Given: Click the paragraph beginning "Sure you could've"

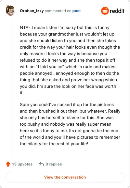Looking at the screenshot, I should [x=70, y=124].
